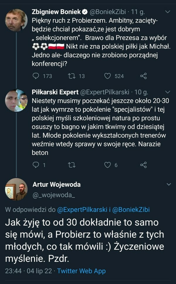Click the Twitter Web App source link
This screenshot has height=284, width=176.
[81, 271]
